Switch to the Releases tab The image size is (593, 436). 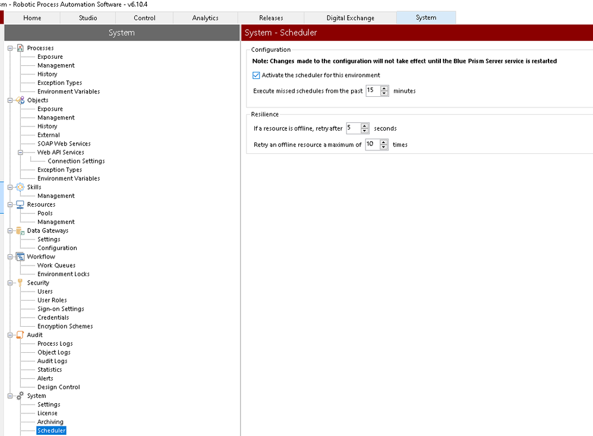pyautogui.click(x=271, y=18)
